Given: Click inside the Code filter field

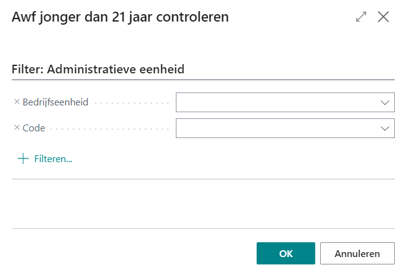Looking at the screenshot, I should pos(276,128).
